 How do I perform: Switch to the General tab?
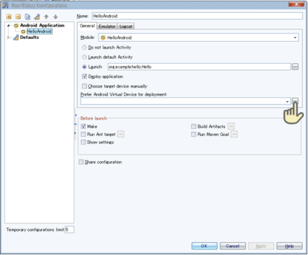(87, 26)
